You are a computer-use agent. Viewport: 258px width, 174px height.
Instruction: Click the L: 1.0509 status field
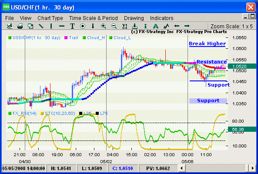click(92, 168)
